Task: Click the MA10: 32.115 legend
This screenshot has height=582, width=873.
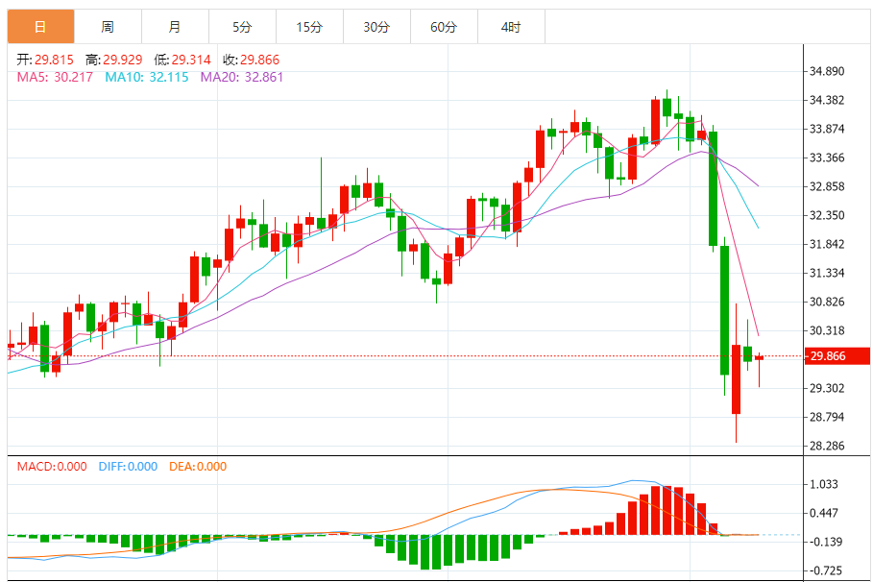Action: pos(147,78)
